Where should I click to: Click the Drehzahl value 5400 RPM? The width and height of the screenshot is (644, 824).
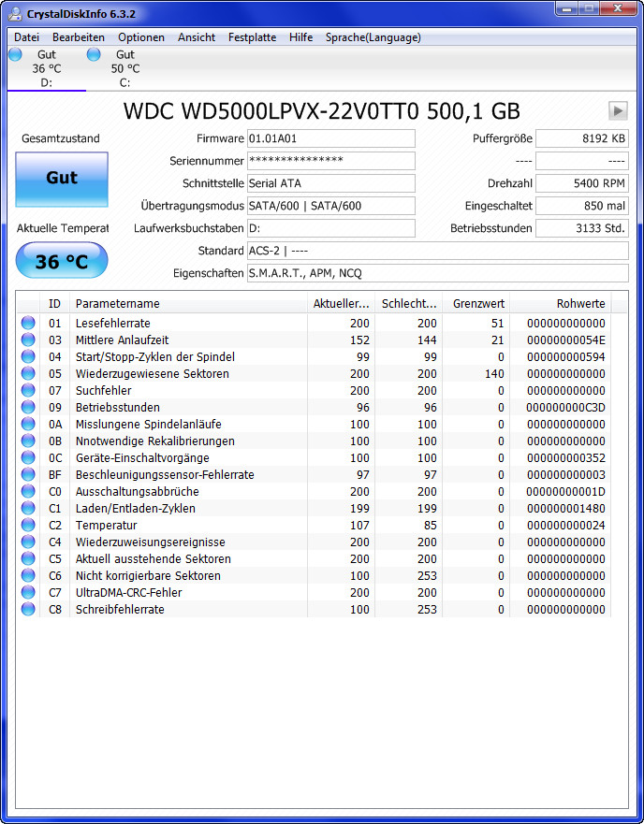(582, 183)
